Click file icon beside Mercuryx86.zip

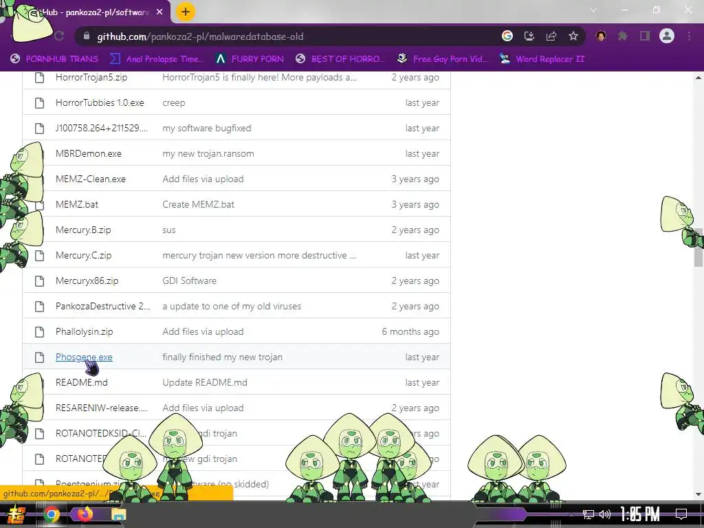39,281
